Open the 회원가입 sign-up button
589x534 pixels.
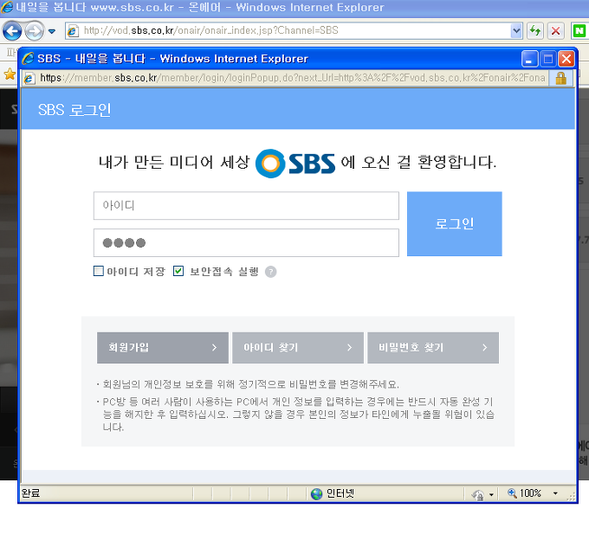(x=163, y=348)
